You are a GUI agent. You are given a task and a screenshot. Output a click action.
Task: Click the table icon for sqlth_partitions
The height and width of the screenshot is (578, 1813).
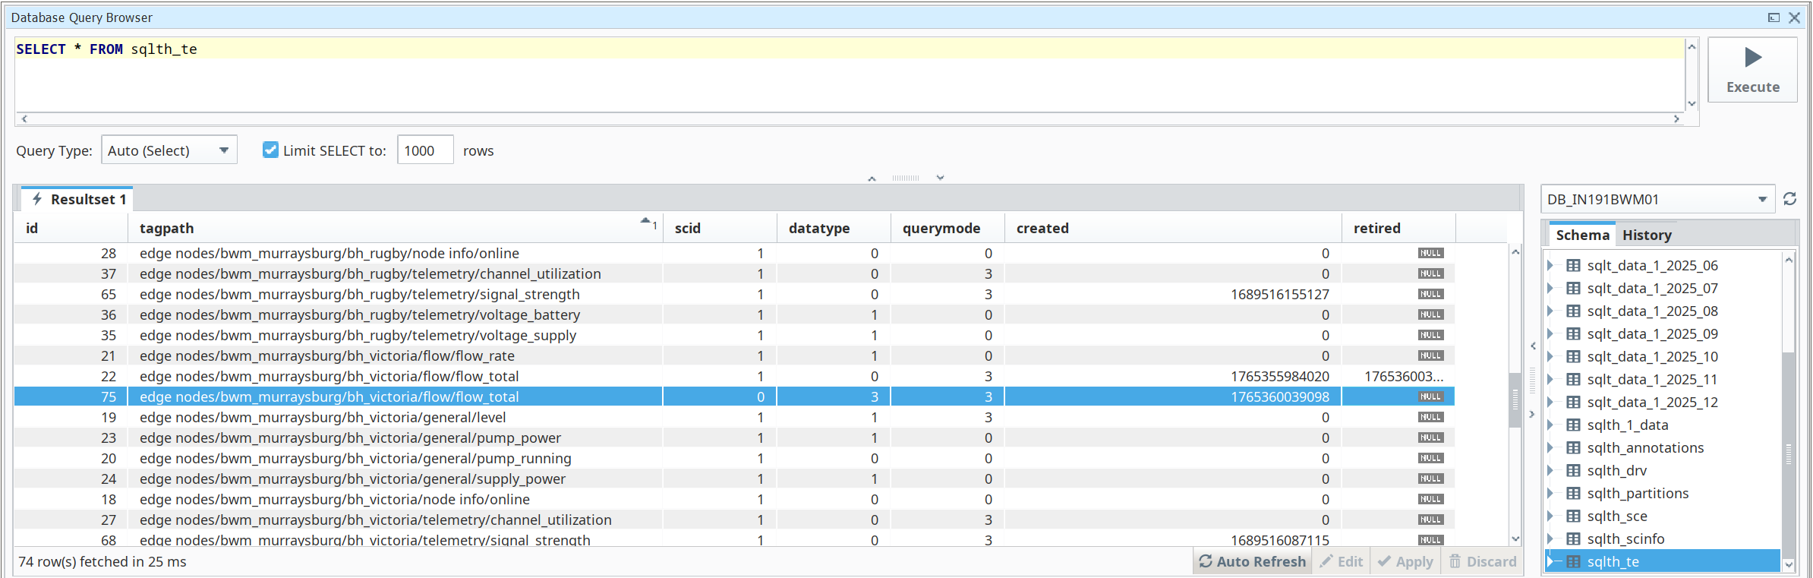point(1573,493)
